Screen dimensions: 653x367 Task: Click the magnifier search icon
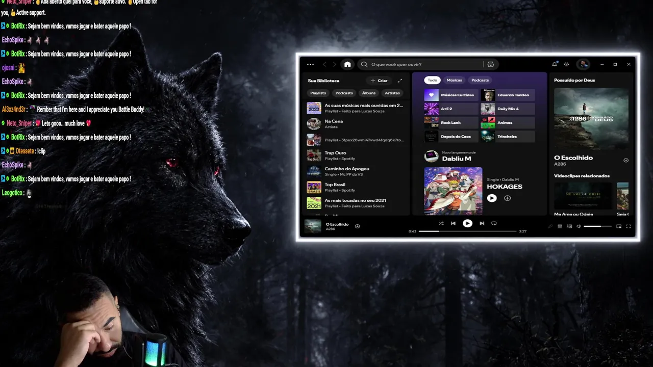tap(364, 64)
